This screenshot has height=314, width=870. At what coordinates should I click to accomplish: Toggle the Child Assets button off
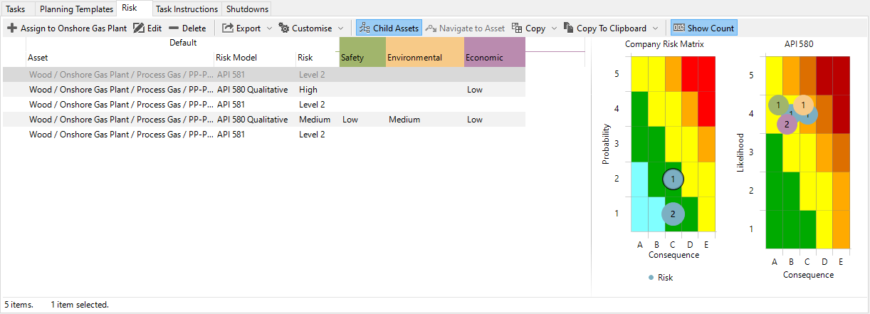click(389, 28)
